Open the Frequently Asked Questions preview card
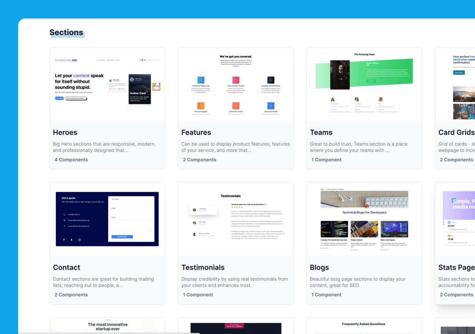This screenshot has height=334, width=475. (x=364, y=326)
